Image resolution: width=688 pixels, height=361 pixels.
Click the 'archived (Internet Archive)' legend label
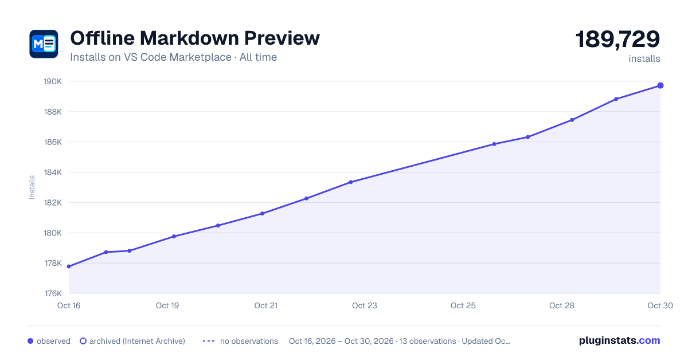pos(137,341)
